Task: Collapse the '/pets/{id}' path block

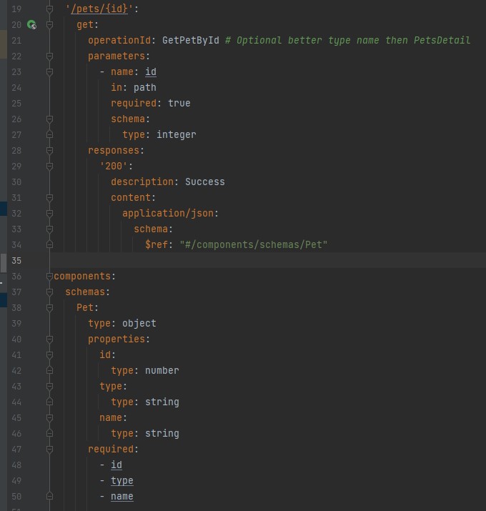Action: pyautogui.click(x=49, y=9)
